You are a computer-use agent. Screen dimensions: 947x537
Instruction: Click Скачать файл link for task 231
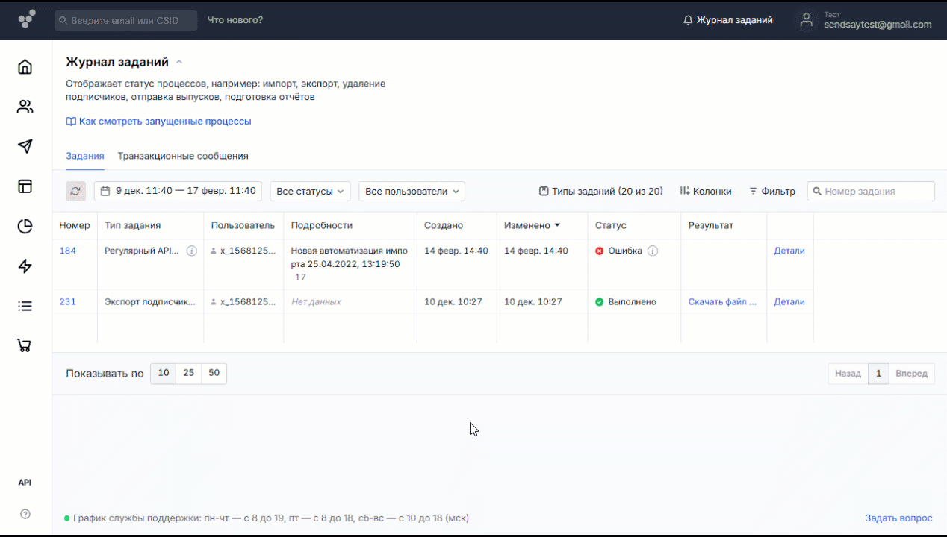[722, 302]
